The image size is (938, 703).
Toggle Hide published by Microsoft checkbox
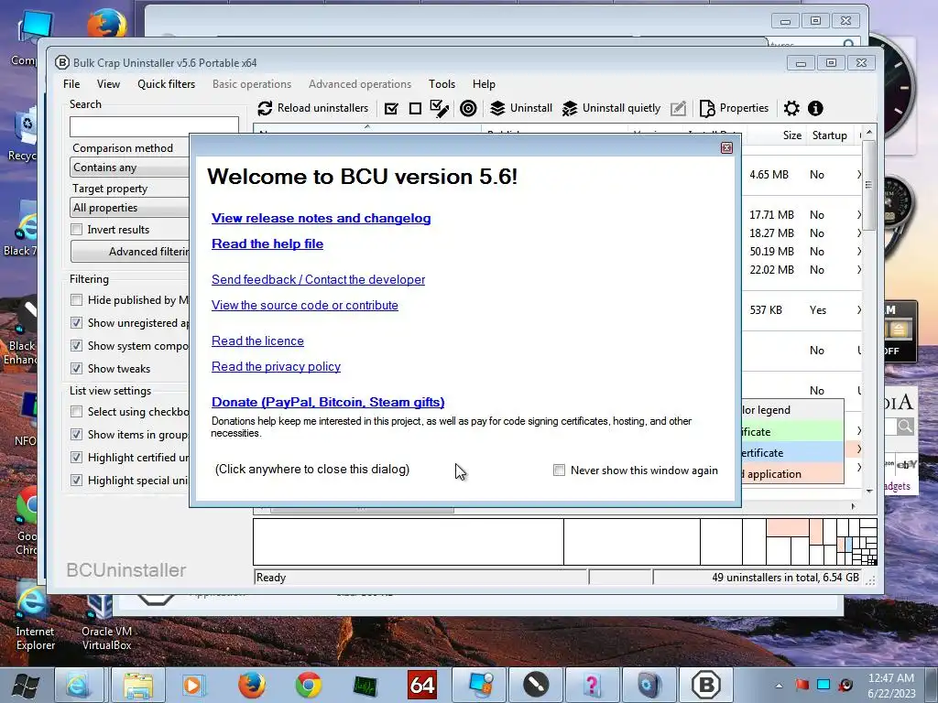[77, 300]
